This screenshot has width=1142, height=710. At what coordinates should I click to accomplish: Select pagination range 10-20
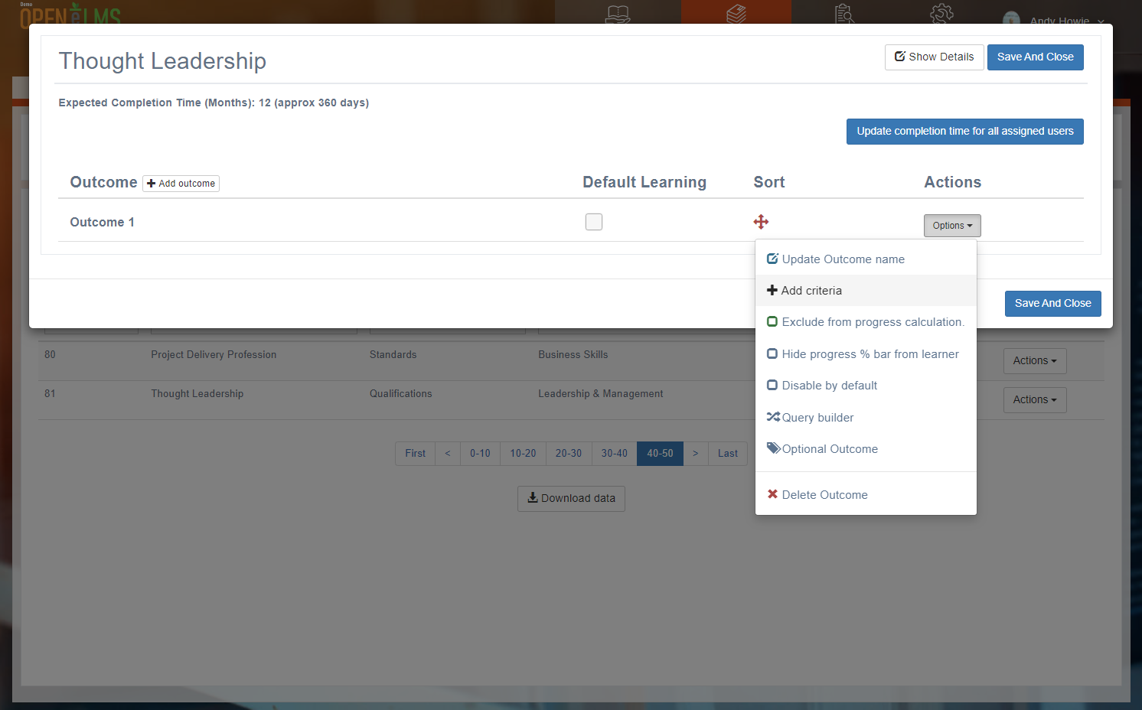(x=523, y=454)
